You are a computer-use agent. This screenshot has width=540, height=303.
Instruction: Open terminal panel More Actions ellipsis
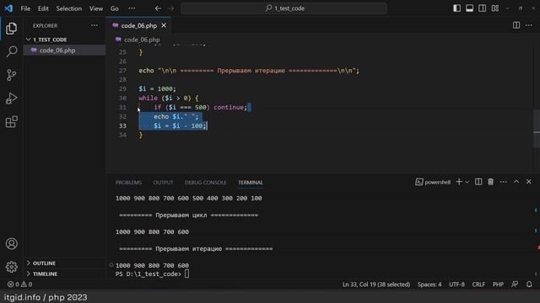(504, 182)
